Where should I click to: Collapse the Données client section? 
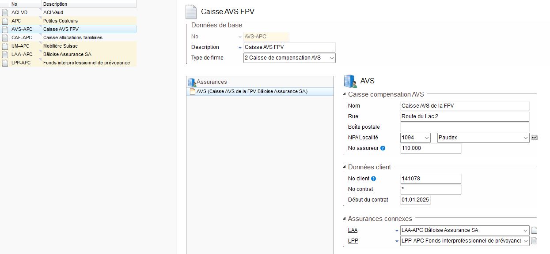(344, 167)
